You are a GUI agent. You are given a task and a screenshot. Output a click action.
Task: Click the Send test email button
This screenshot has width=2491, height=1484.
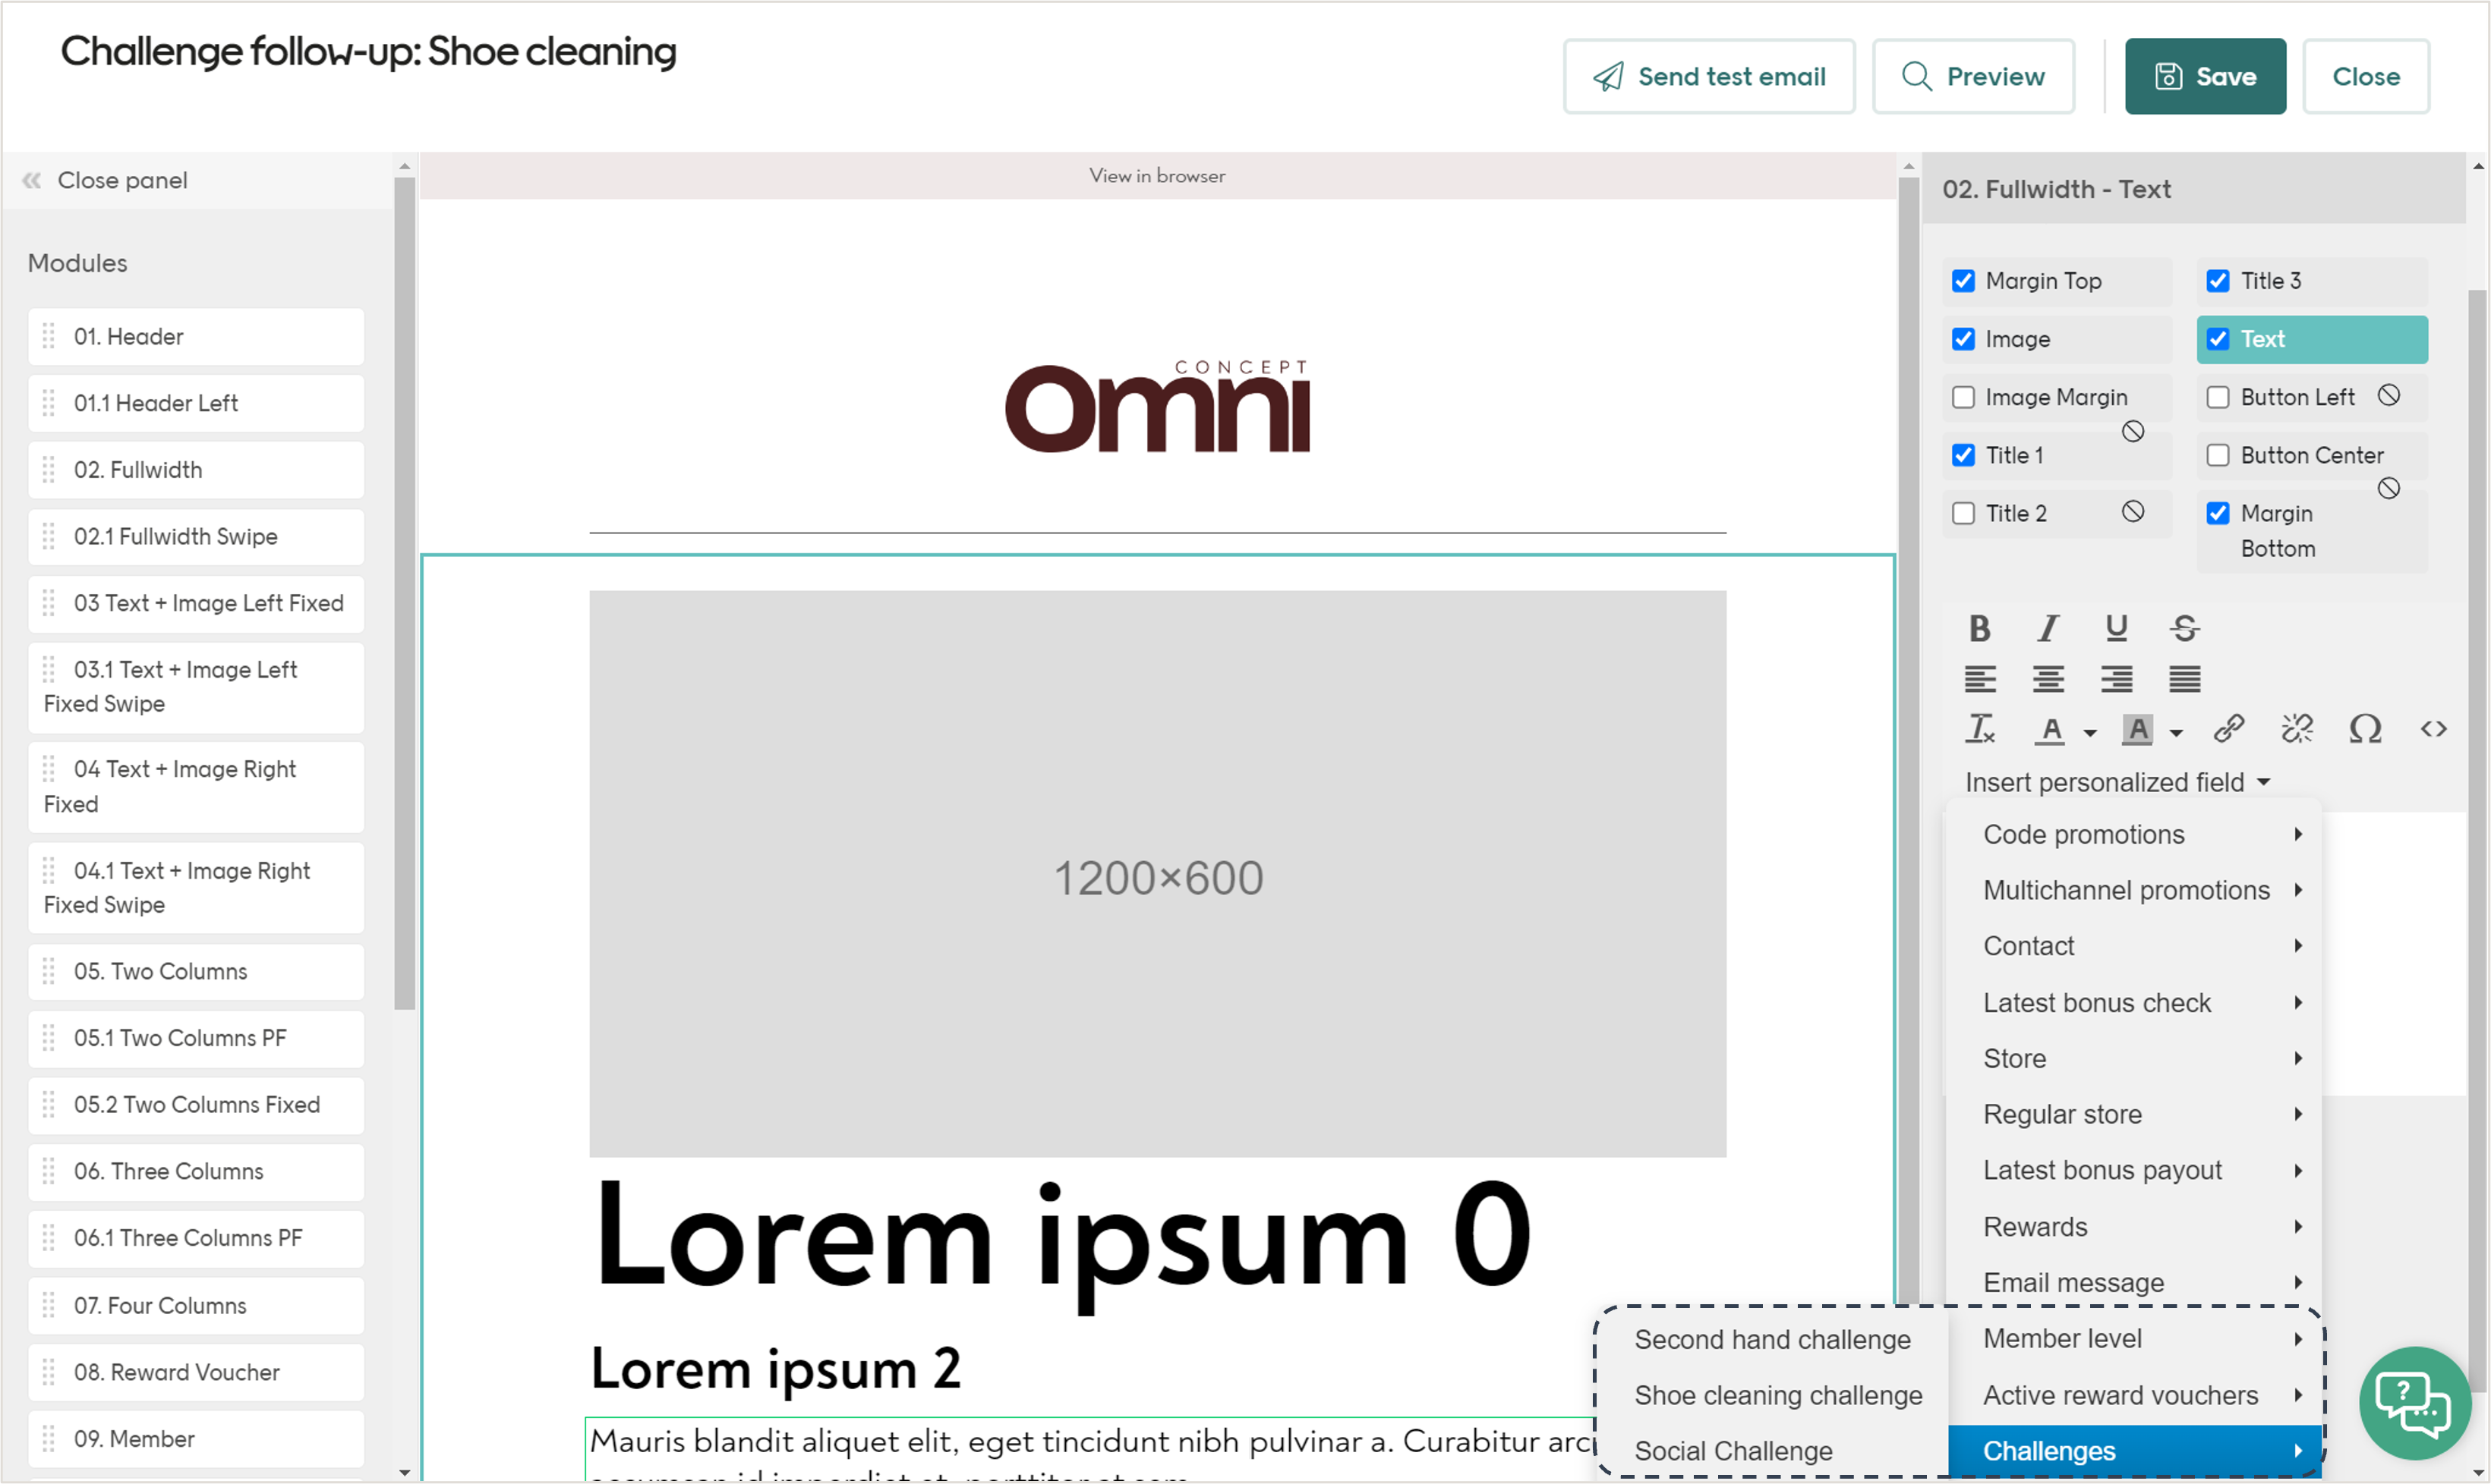1709,77
